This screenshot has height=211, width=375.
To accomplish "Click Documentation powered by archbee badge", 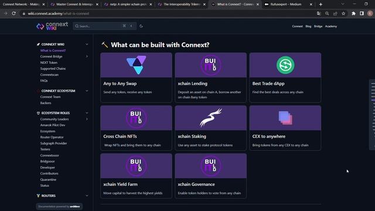I will coord(59,206).
